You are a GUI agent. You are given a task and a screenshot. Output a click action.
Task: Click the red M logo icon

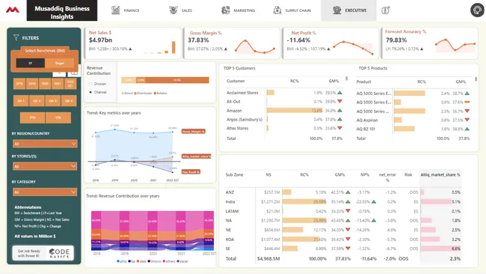click(x=13, y=10)
